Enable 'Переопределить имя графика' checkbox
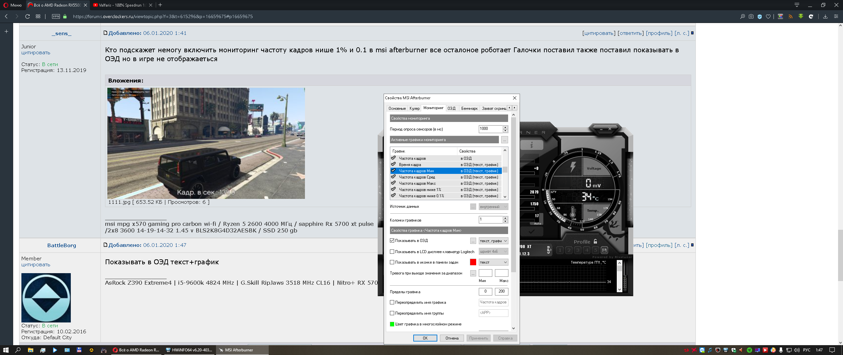The width and height of the screenshot is (843, 355). point(392,302)
